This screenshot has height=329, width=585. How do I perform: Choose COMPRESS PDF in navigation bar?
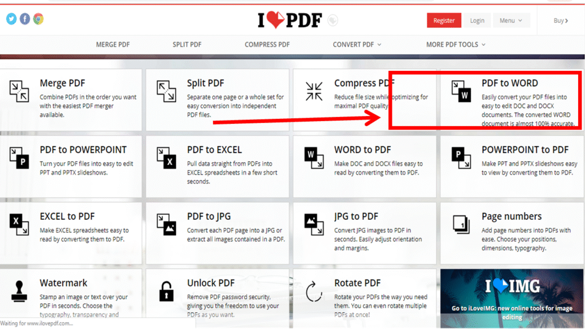[x=267, y=45]
